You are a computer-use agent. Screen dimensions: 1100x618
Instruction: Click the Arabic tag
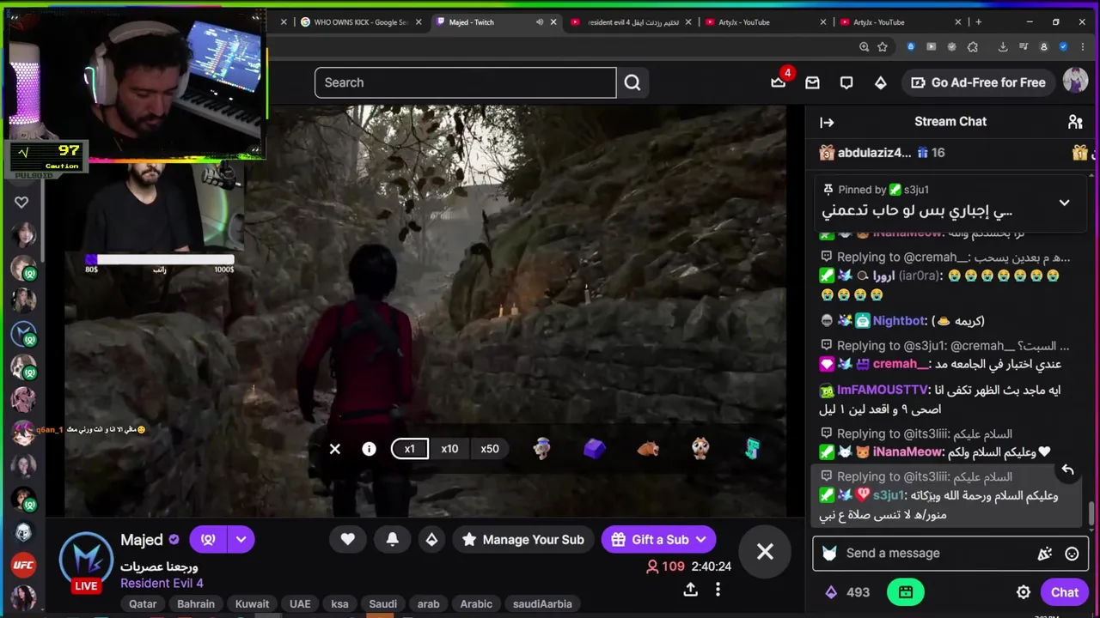(476, 603)
